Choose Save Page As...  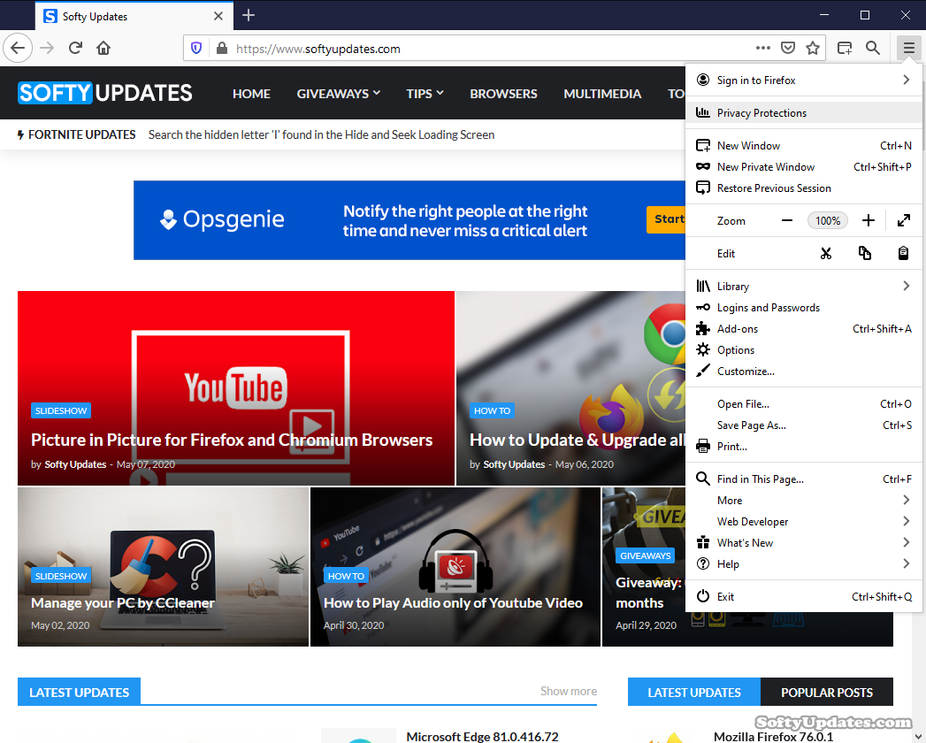(804, 425)
